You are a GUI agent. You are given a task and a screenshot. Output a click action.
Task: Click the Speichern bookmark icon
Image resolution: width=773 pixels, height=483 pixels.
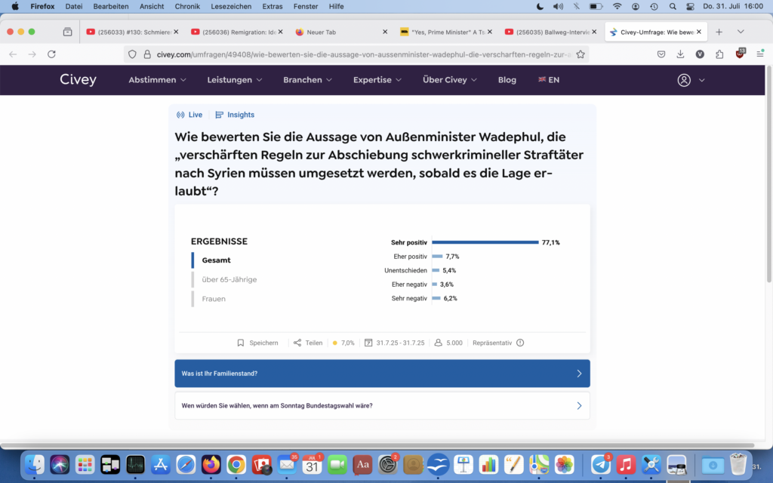[x=241, y=343]
